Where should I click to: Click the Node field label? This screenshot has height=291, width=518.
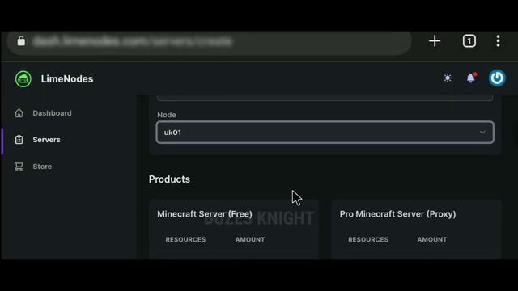click(167, 115)
